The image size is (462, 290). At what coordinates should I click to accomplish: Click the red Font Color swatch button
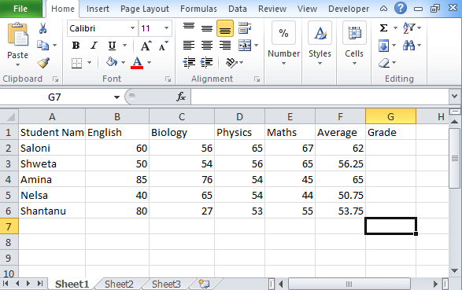[x=137, y=63]
